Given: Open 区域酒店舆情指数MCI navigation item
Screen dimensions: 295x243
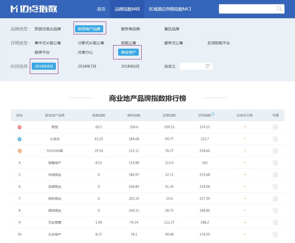Looking at the screenshot, I should 170,9.
